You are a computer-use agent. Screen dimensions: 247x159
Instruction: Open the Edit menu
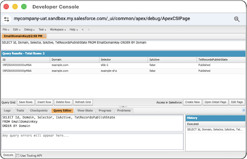click(x=17, y=30)
